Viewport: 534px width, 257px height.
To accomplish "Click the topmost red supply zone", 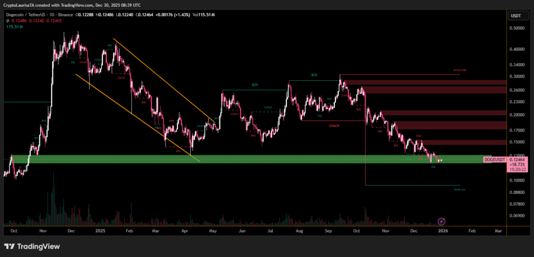I will pos(422,82).
